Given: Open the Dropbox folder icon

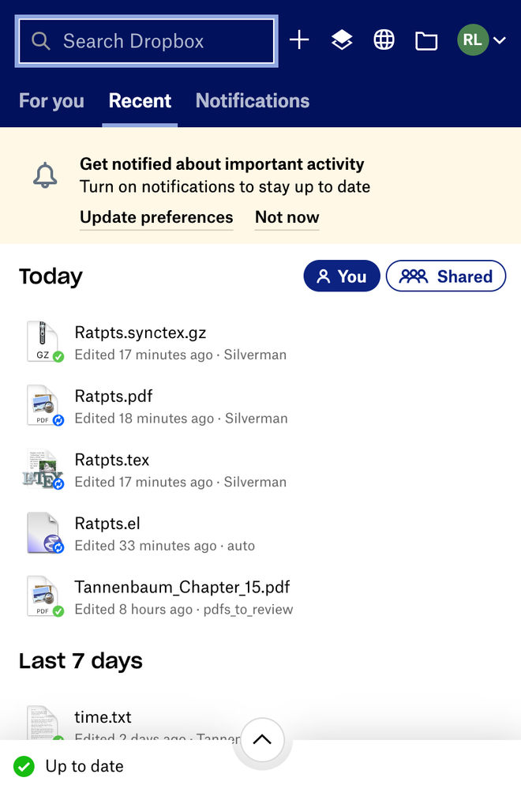Looking at the screenshot, I should click(426, 40).
